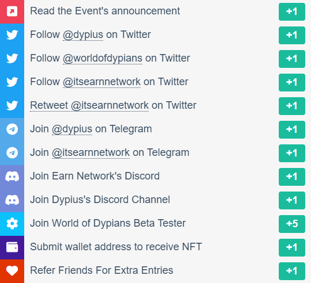Image resolution: width=311 pixels, height=283 pixels.
Task: Click Telegram icon for Join @itsearnnetwork
Action: [x=12, y=152]
